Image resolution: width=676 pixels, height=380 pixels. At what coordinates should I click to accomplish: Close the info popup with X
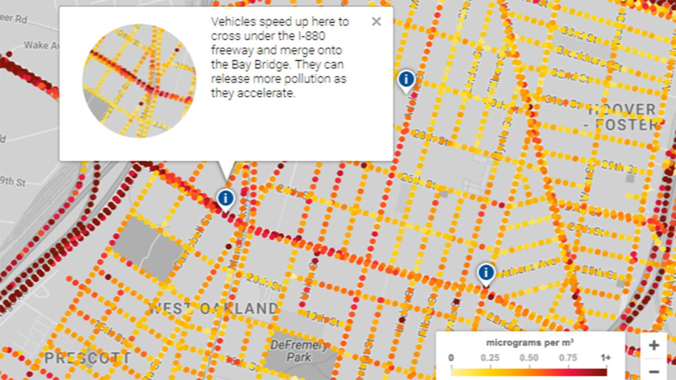click(376, 22)
